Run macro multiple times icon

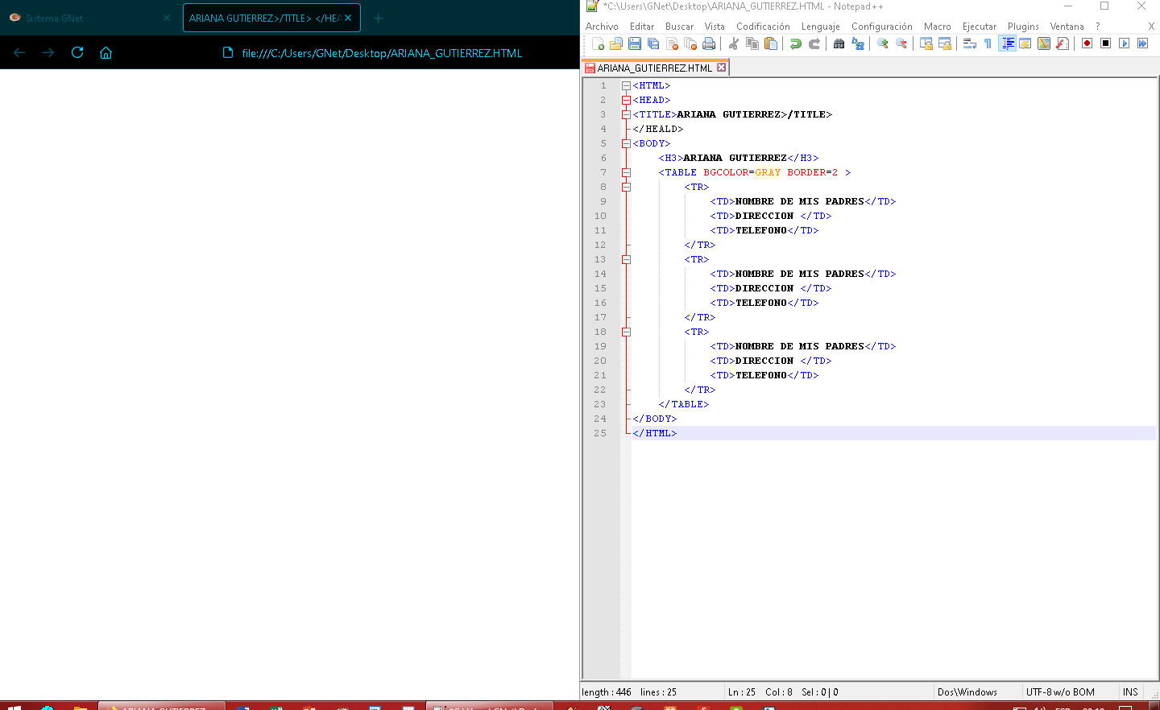pyautogui.click(x=1143, y=43)
